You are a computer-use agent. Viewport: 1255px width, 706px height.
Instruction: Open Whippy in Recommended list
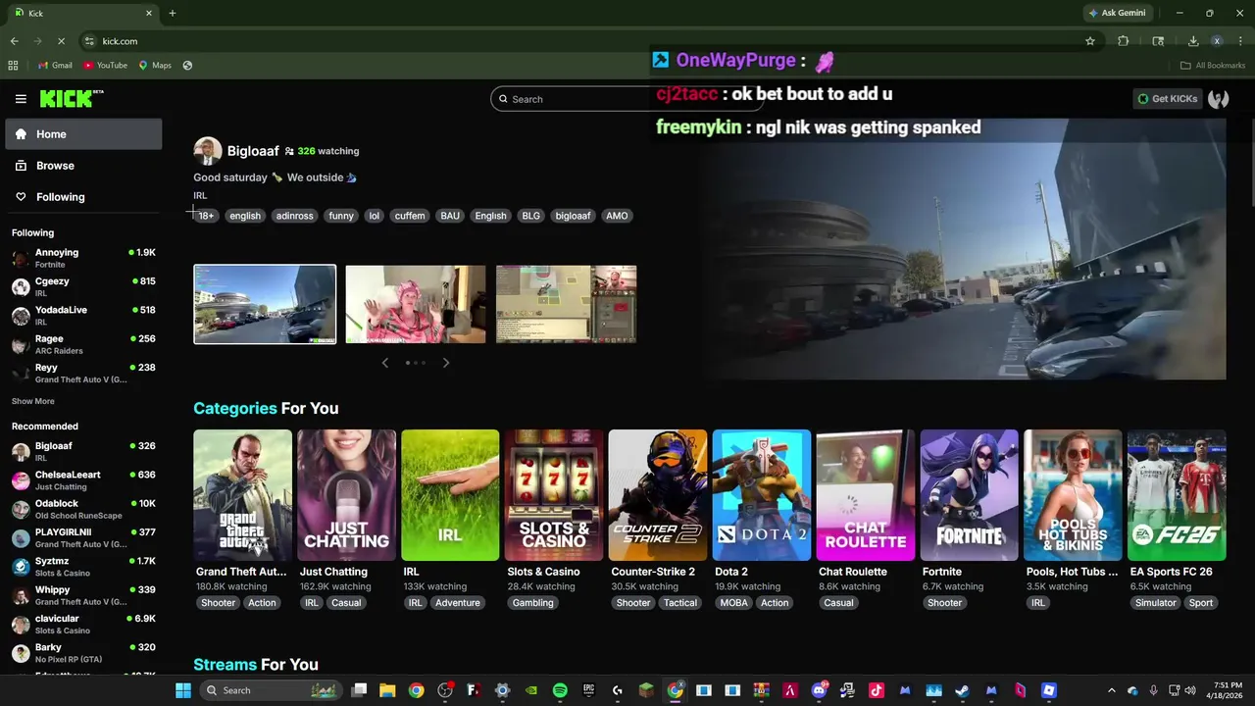coord(83,595)
